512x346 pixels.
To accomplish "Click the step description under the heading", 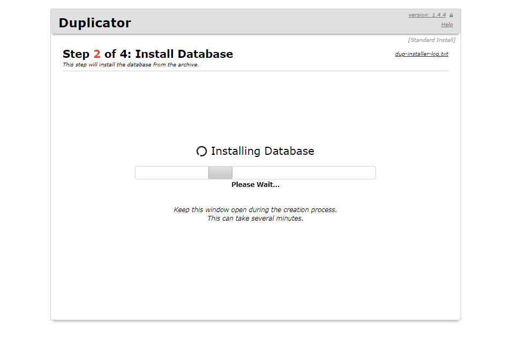I will coord(131,65).
